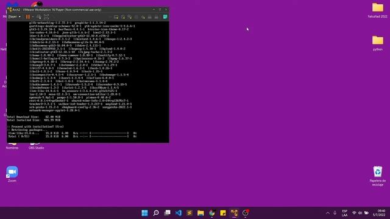Click inside the Arch terminal console
The image size is (390, 219).
(x=88, y=82)
